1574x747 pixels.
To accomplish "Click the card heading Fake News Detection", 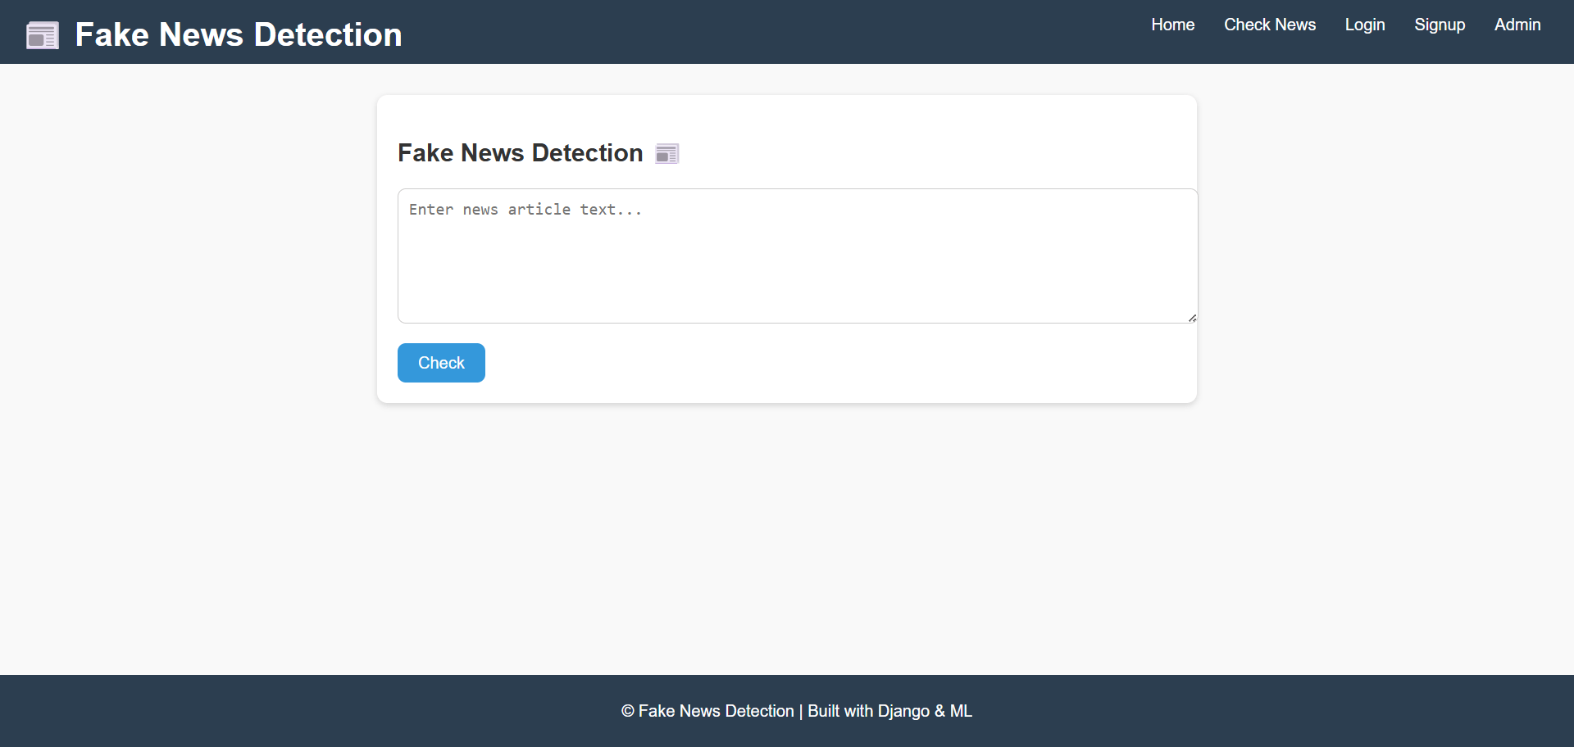I will coord(520,152).
